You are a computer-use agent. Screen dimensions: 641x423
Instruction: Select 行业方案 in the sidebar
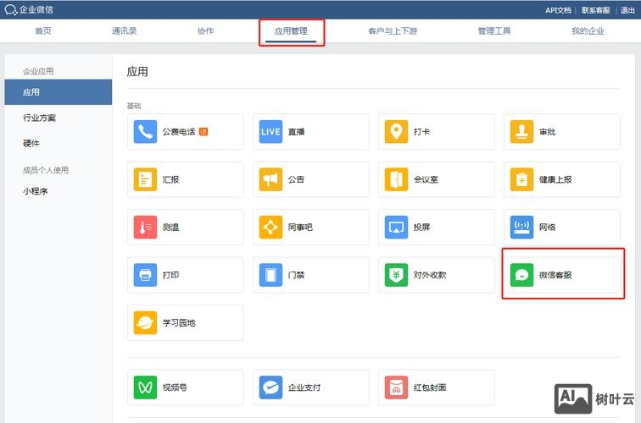[x=39, y=118]
